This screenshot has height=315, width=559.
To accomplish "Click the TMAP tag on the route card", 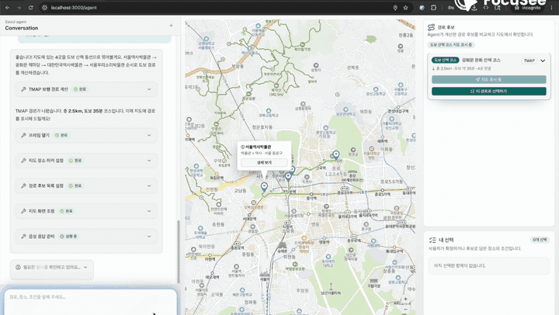I will click(529, 61).
